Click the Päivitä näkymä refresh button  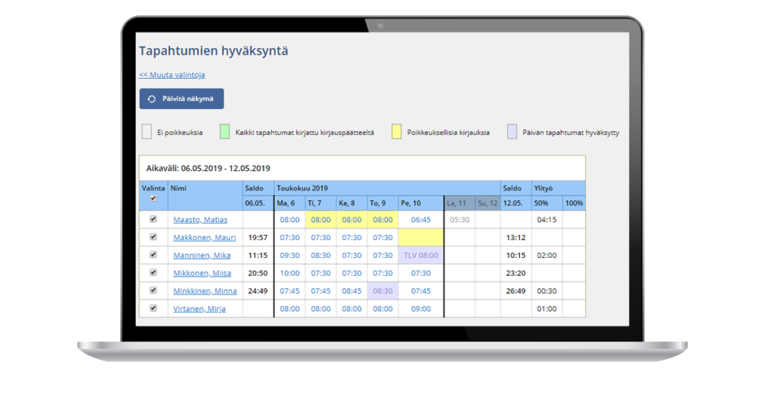coord(181,99)
